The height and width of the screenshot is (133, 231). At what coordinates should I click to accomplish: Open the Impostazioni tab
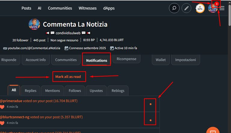click(x=186, y=60)
